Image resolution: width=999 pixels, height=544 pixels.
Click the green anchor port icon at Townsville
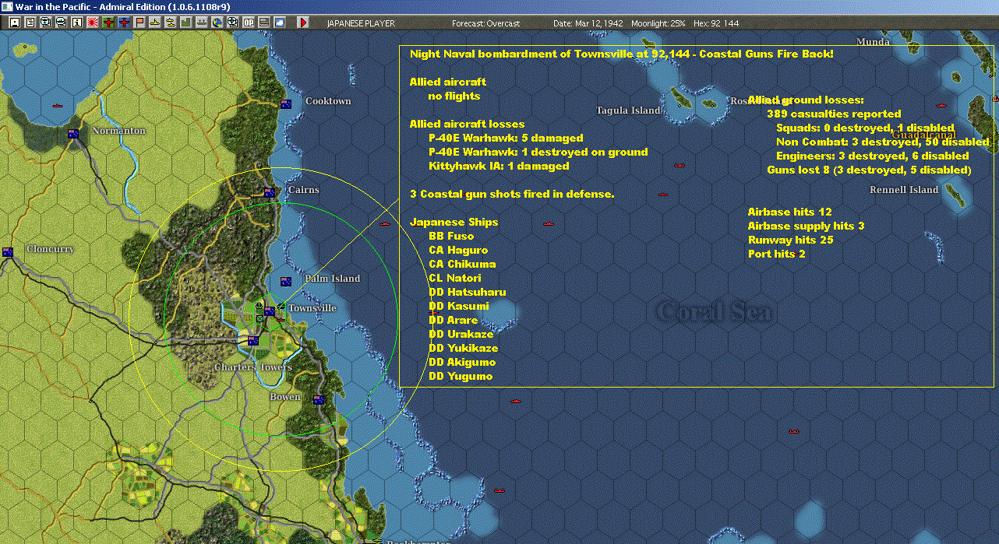coord(259,305)
